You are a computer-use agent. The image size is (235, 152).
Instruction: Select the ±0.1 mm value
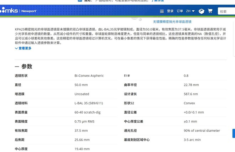[190, 121]
